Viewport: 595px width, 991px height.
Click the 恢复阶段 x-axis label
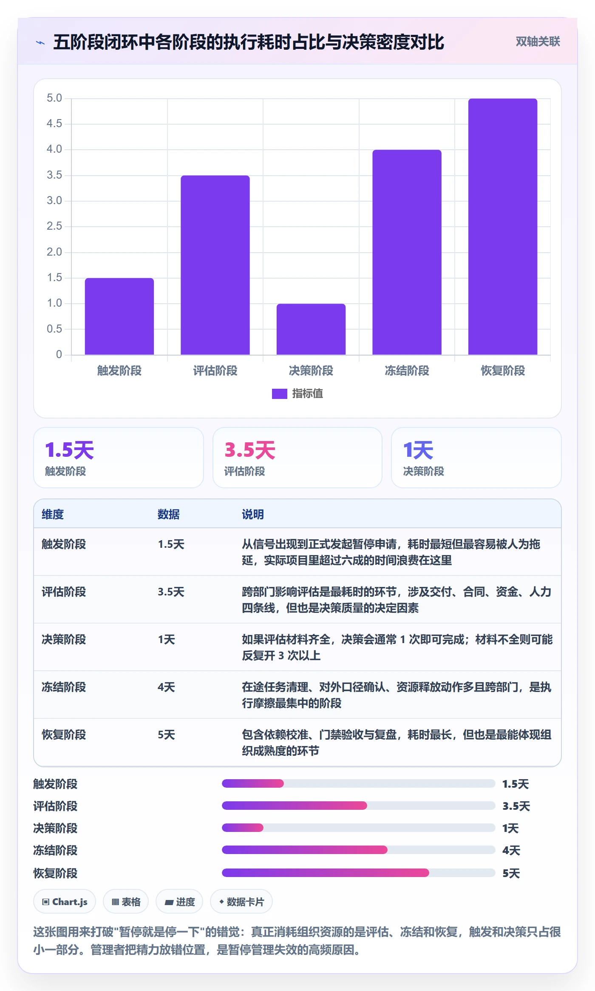coord(503,370)
